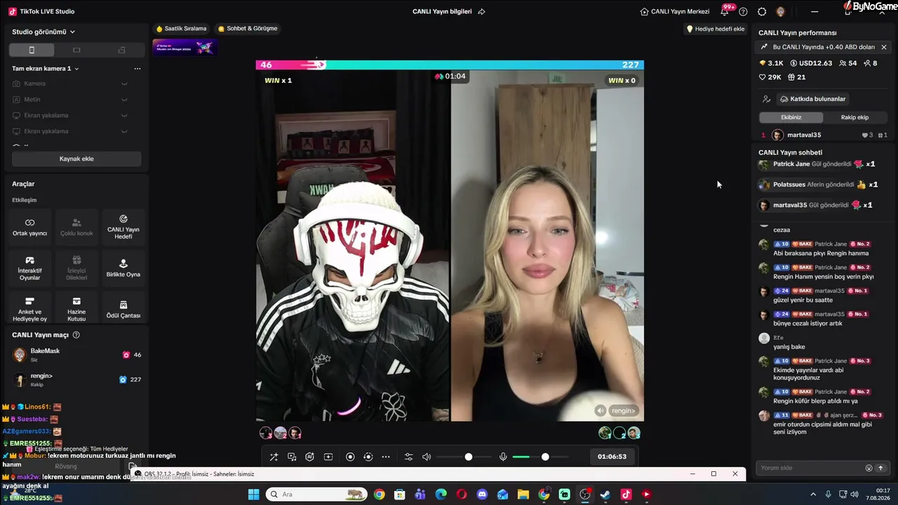Click the help icon beside CANLI Yayın maçı
This screenshot has height=505, width=898.
[76, 335]
